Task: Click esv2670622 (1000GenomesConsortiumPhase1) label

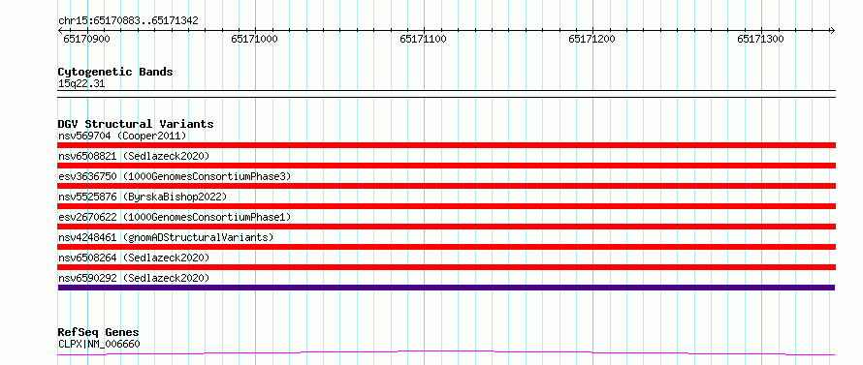Action: click(174, 217)
